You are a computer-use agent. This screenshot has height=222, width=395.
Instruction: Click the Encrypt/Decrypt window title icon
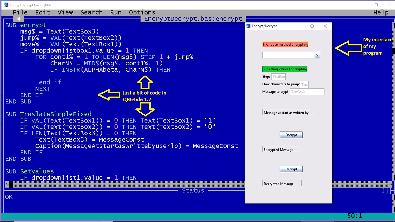pyautogui.click(x=248, y=26)
